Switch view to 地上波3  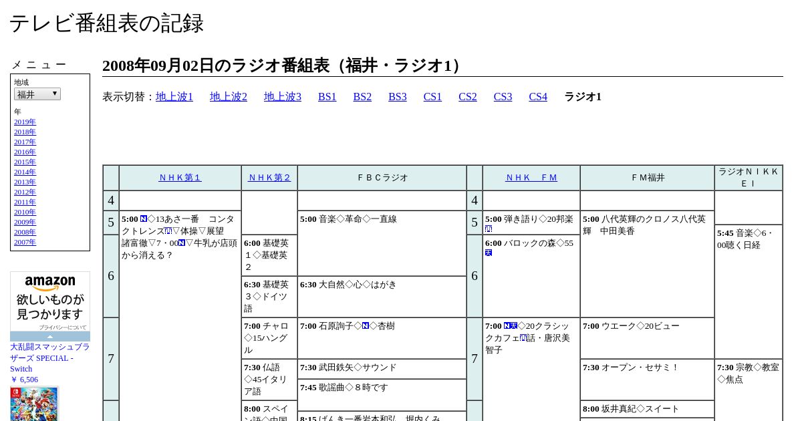click(x=283, y=97)
